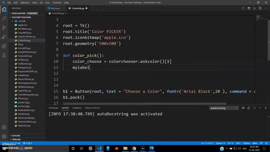Screen dimensions: 270x152
Task: Open poster1.jpg in the explorer
Action: [24, 102]
